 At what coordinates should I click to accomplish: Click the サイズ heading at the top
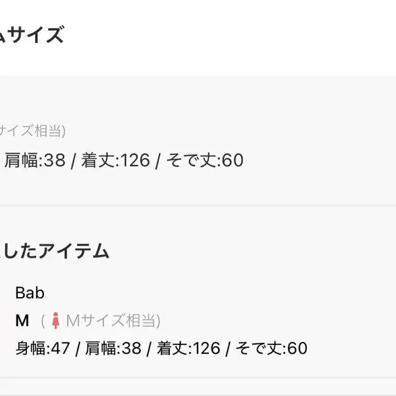(31, 35)
